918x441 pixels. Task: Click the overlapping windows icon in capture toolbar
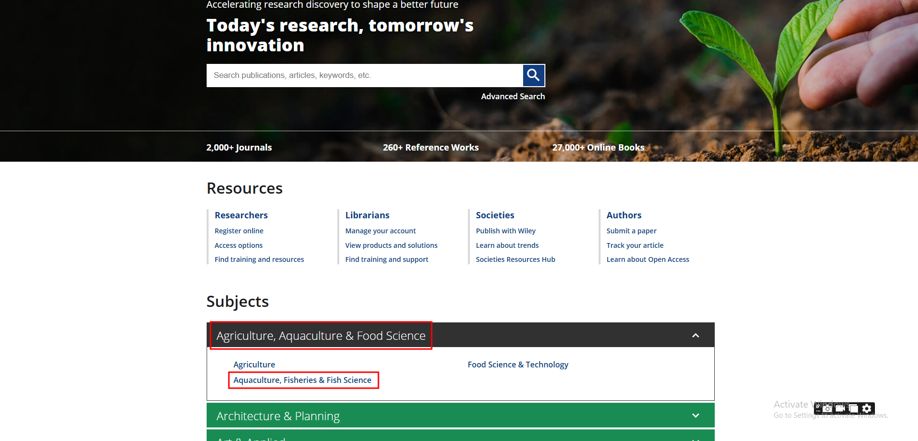(853, 409)
